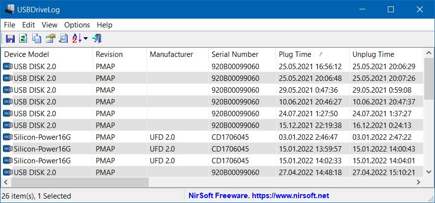Click the '26 item(s), 1 Selected' status text
The image size is (435, 203).
coord(36,196)
